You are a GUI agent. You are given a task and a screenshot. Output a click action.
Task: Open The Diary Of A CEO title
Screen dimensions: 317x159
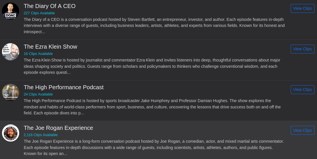(x=49, y=6)
